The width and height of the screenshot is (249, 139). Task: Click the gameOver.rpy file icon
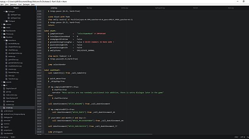click(x=6, y=60)
